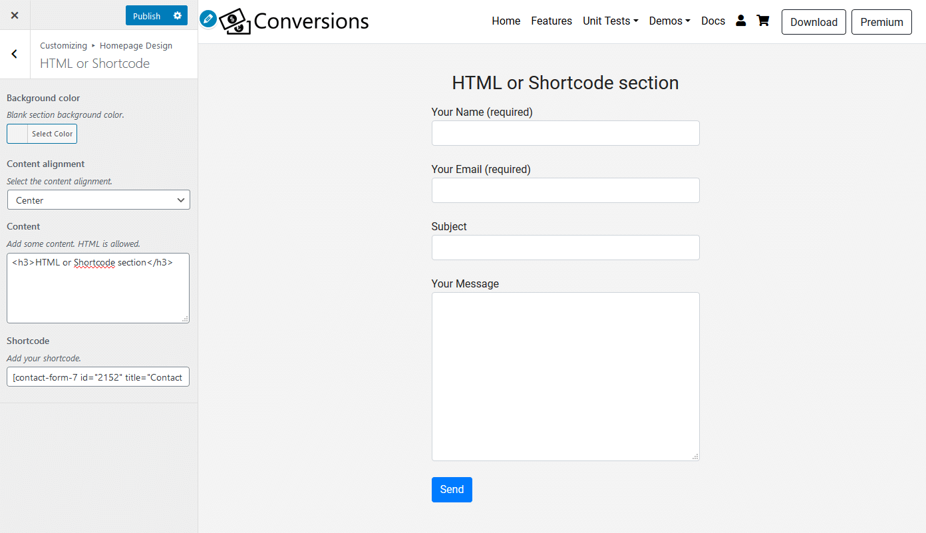This screenshot has width=926, height=533.
Task: Open the user account icon
Action: [741, 21]
